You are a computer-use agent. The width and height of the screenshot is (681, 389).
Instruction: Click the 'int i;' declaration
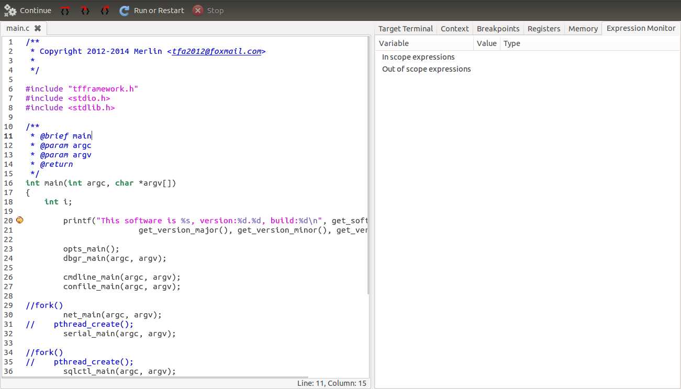[x=59, y=202]
